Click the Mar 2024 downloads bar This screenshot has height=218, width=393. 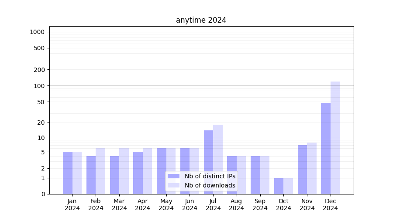pos(124,171)
